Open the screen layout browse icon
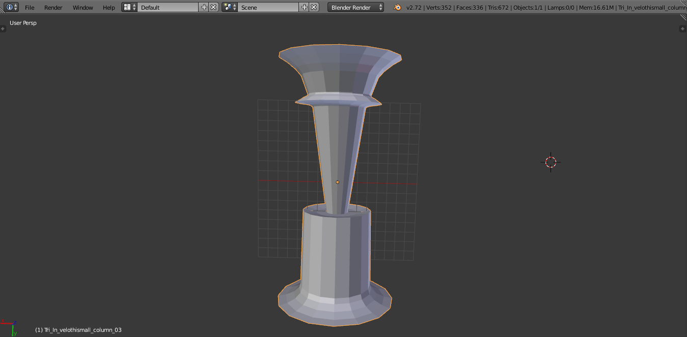 pyautogui.click(x=129, y=7)
